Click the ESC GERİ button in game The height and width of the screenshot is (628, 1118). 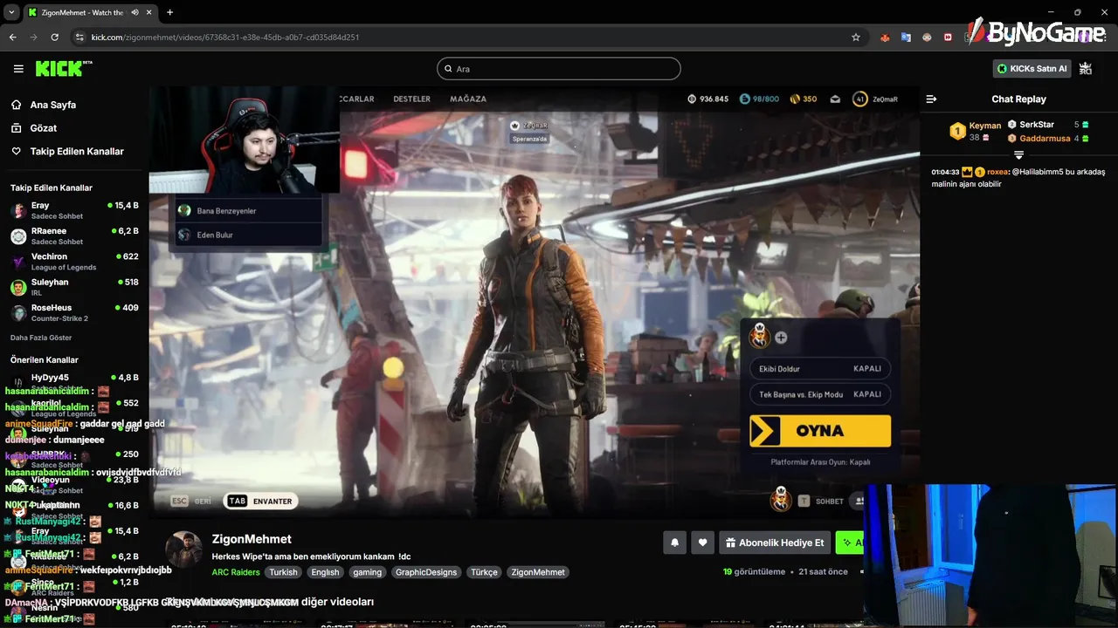coord(191,501)
